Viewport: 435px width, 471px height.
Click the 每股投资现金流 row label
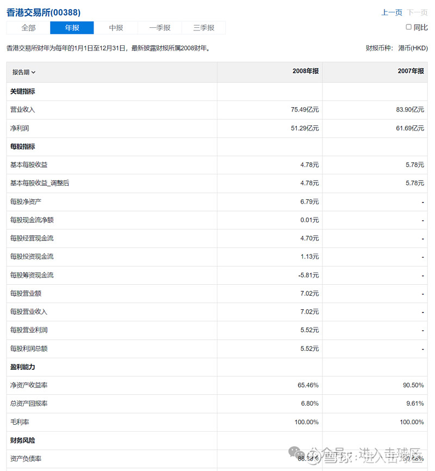(32, 256)
